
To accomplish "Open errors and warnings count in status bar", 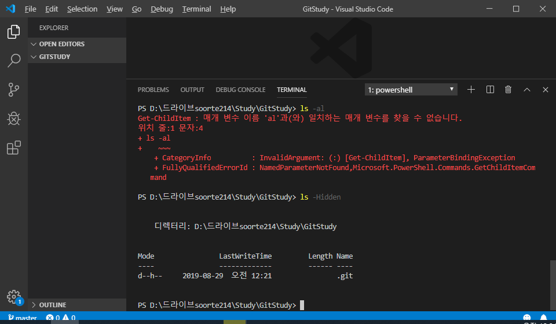I will click(x=61, y=318).
